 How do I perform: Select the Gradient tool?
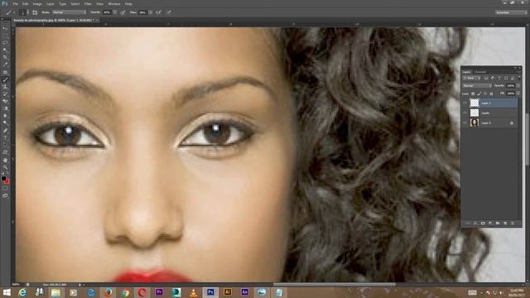(5, 108)
